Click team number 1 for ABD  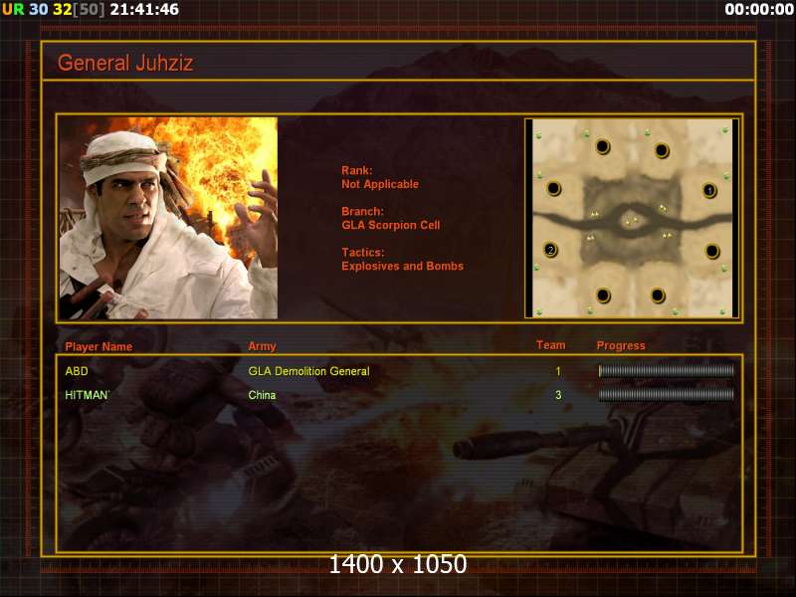pyautogui.click(x=558, y=371)
